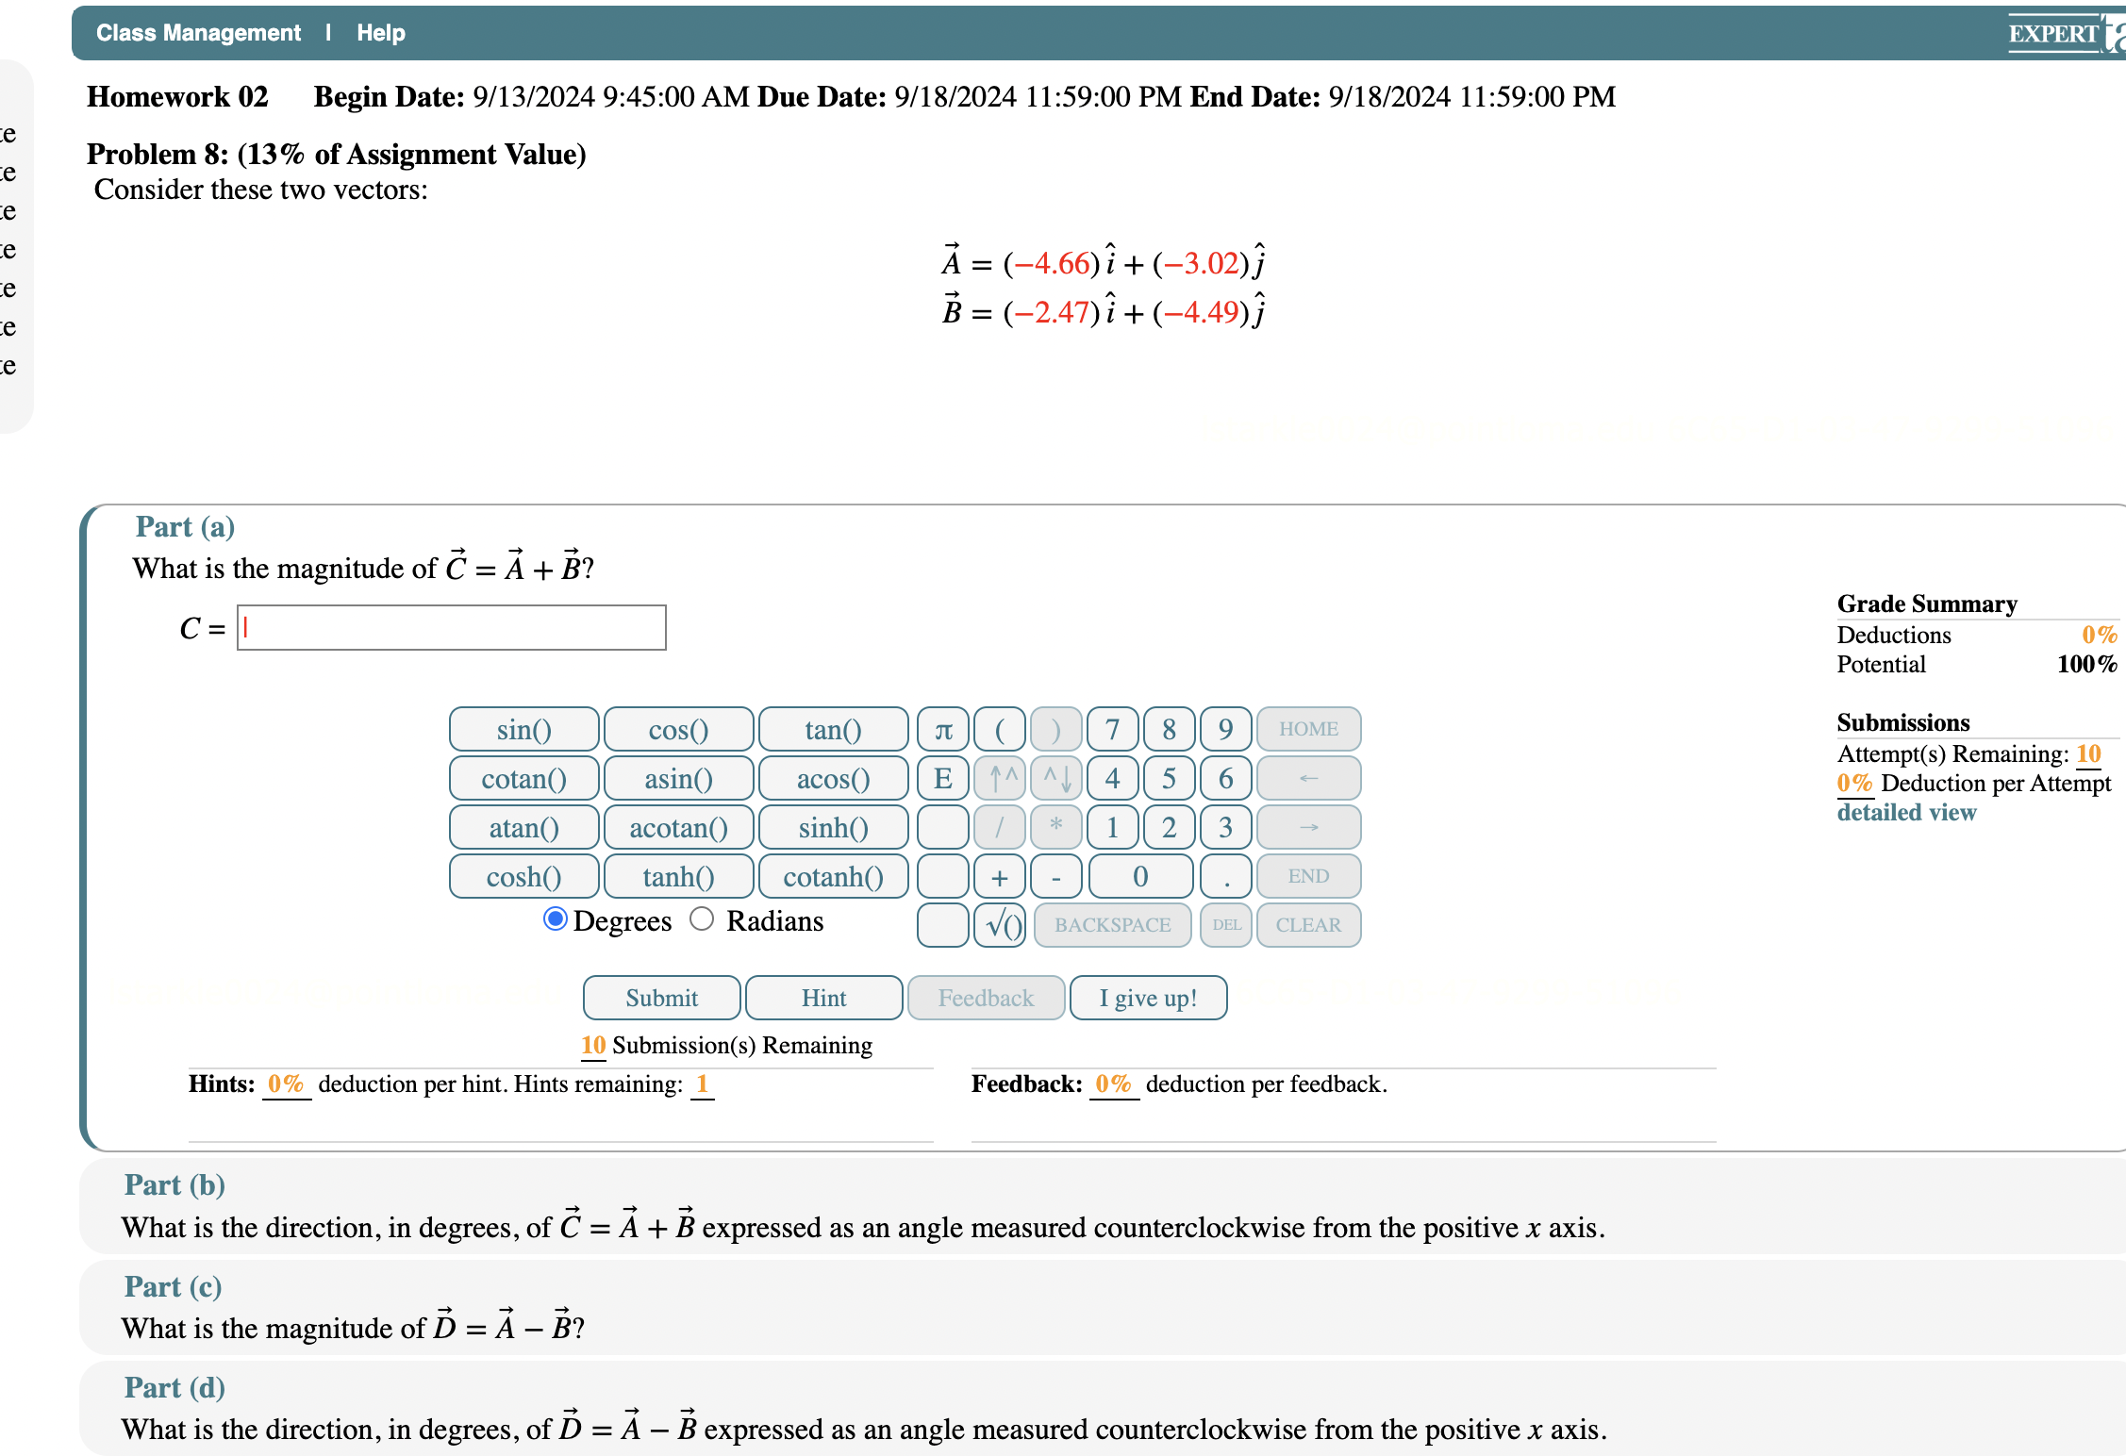This screenshot has width=2126, height=1456.
Task: Select the Degrees radio button
Action: click(554, 921)
